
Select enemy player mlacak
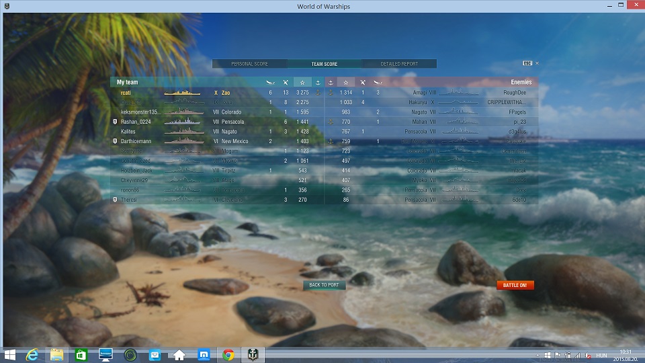(x=519, y=170)
